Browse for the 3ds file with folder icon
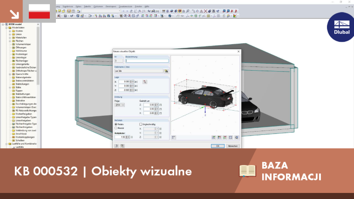 point(166,71)
